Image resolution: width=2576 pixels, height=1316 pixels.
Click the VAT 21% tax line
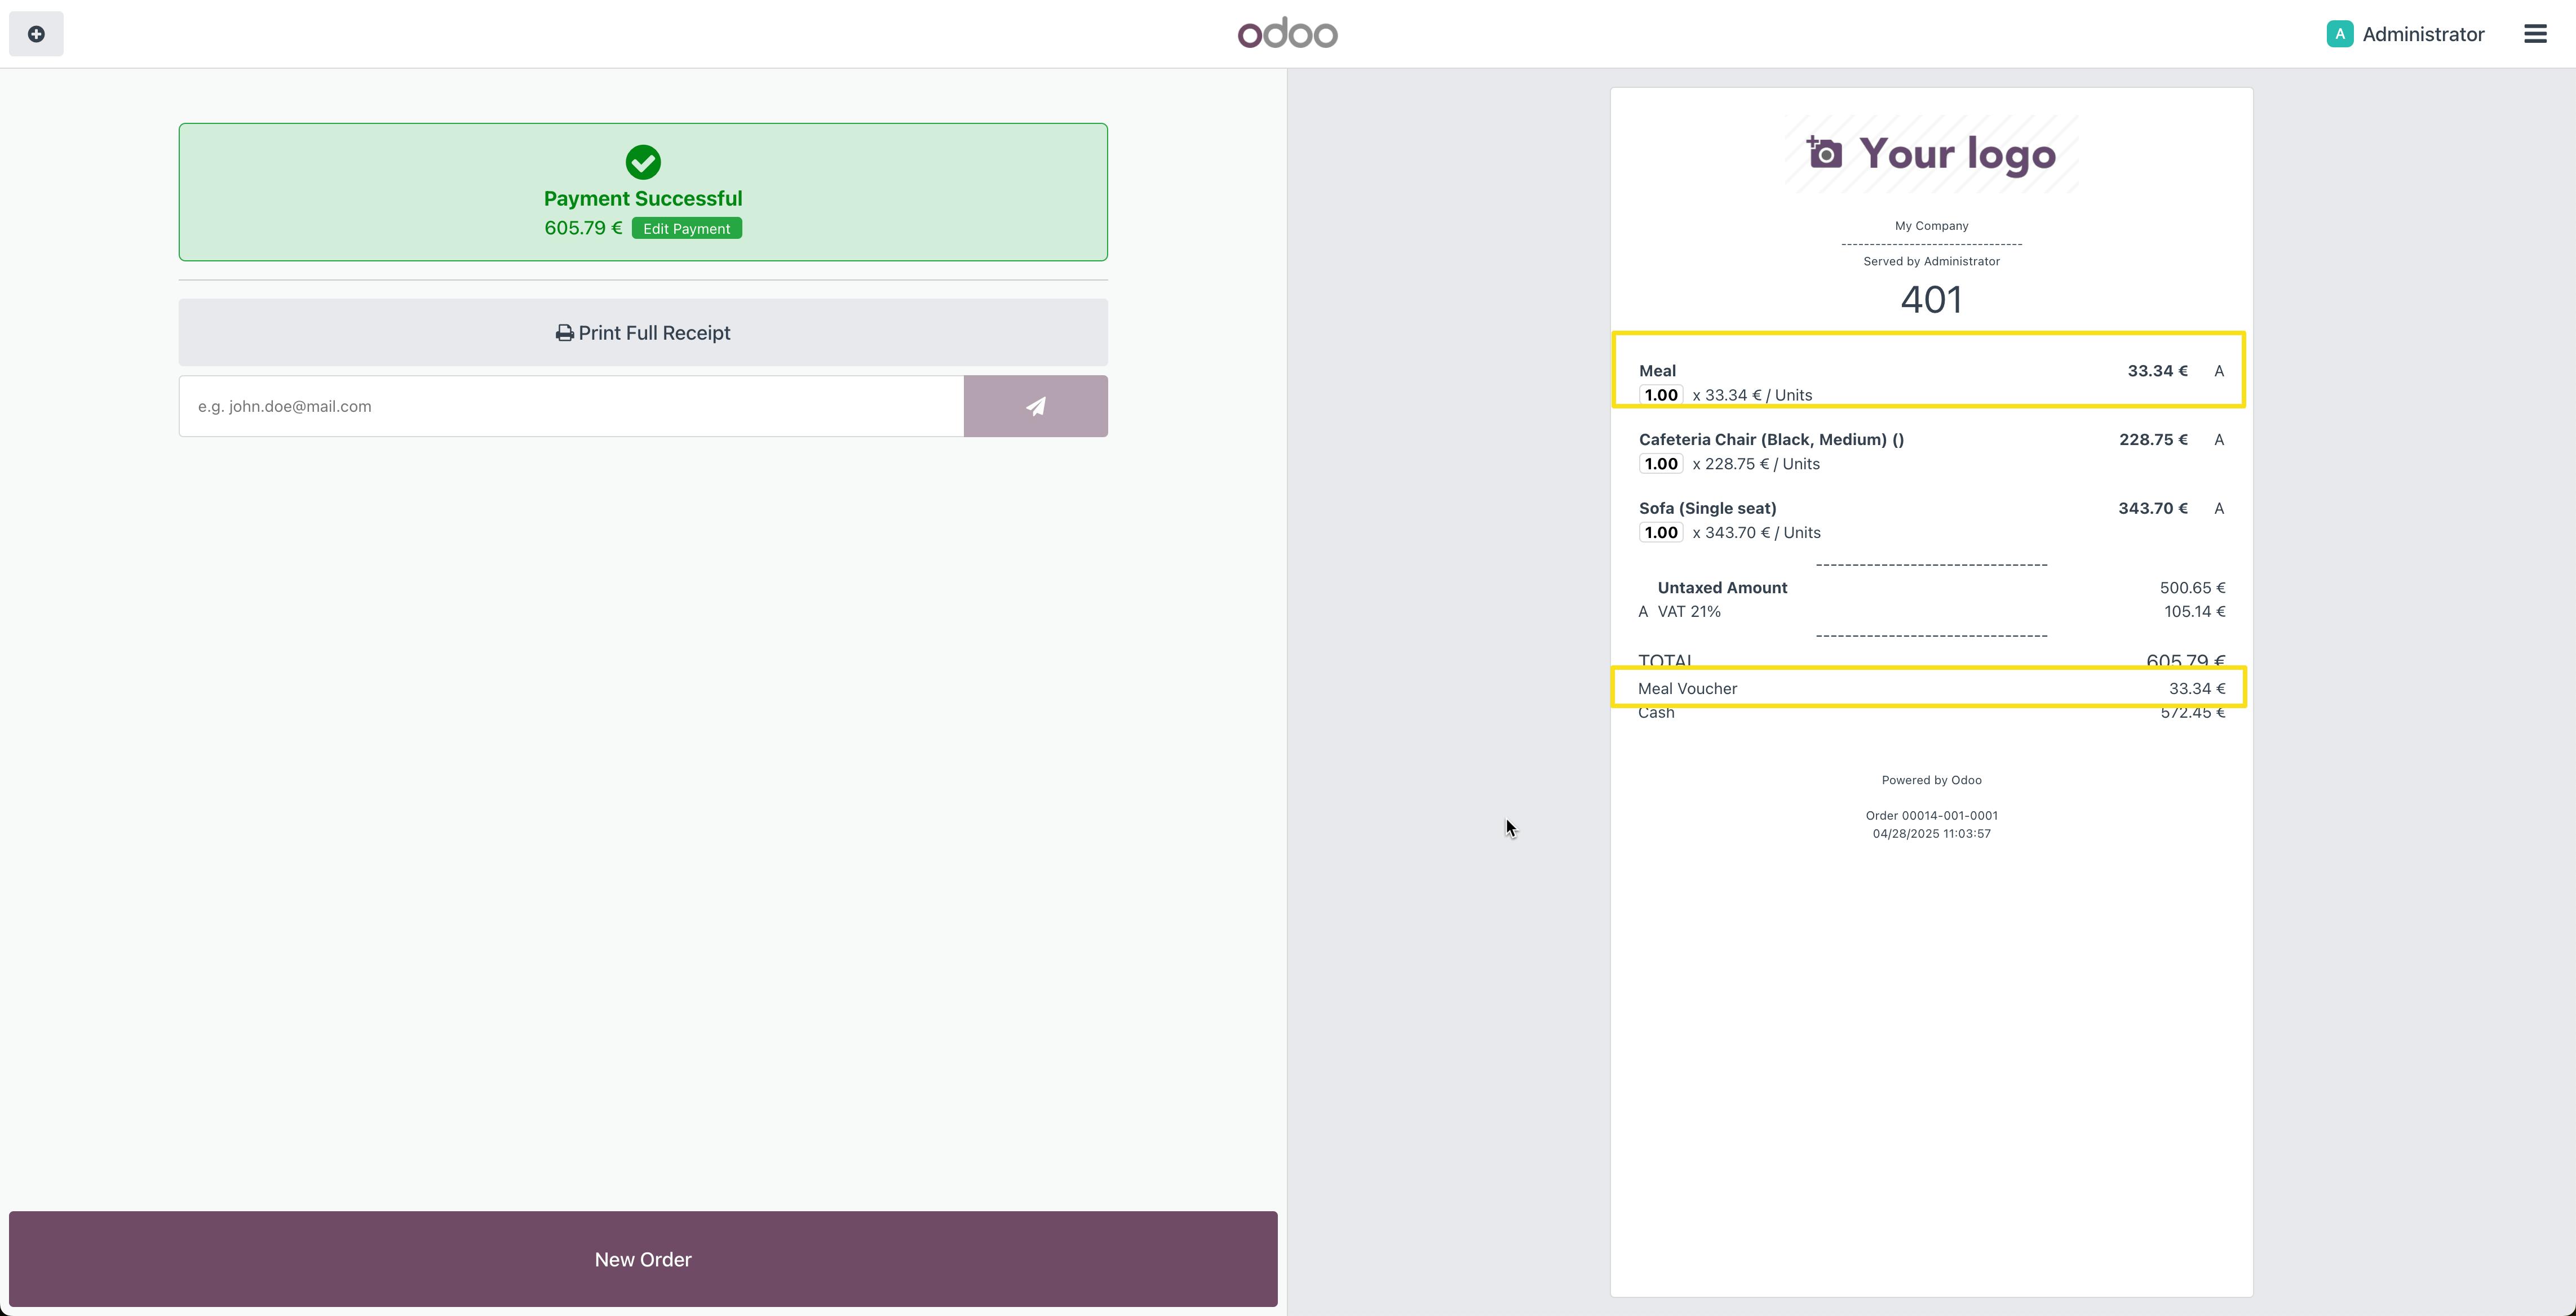point(1689,612)
